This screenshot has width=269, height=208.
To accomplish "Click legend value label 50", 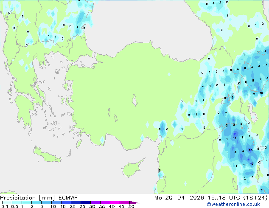I will [x=131, y=206].
